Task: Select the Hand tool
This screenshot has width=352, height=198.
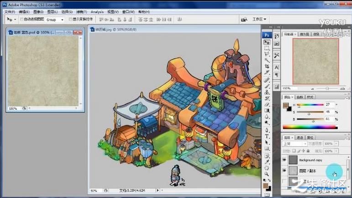Action: click(x=267, y=168)
